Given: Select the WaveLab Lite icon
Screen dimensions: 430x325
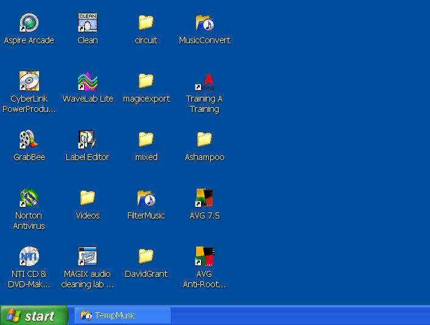Looking at the screenshot, I should (88, 82).
